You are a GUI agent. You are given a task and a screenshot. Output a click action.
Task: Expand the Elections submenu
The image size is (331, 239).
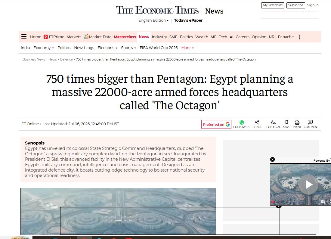pos(107,48)
